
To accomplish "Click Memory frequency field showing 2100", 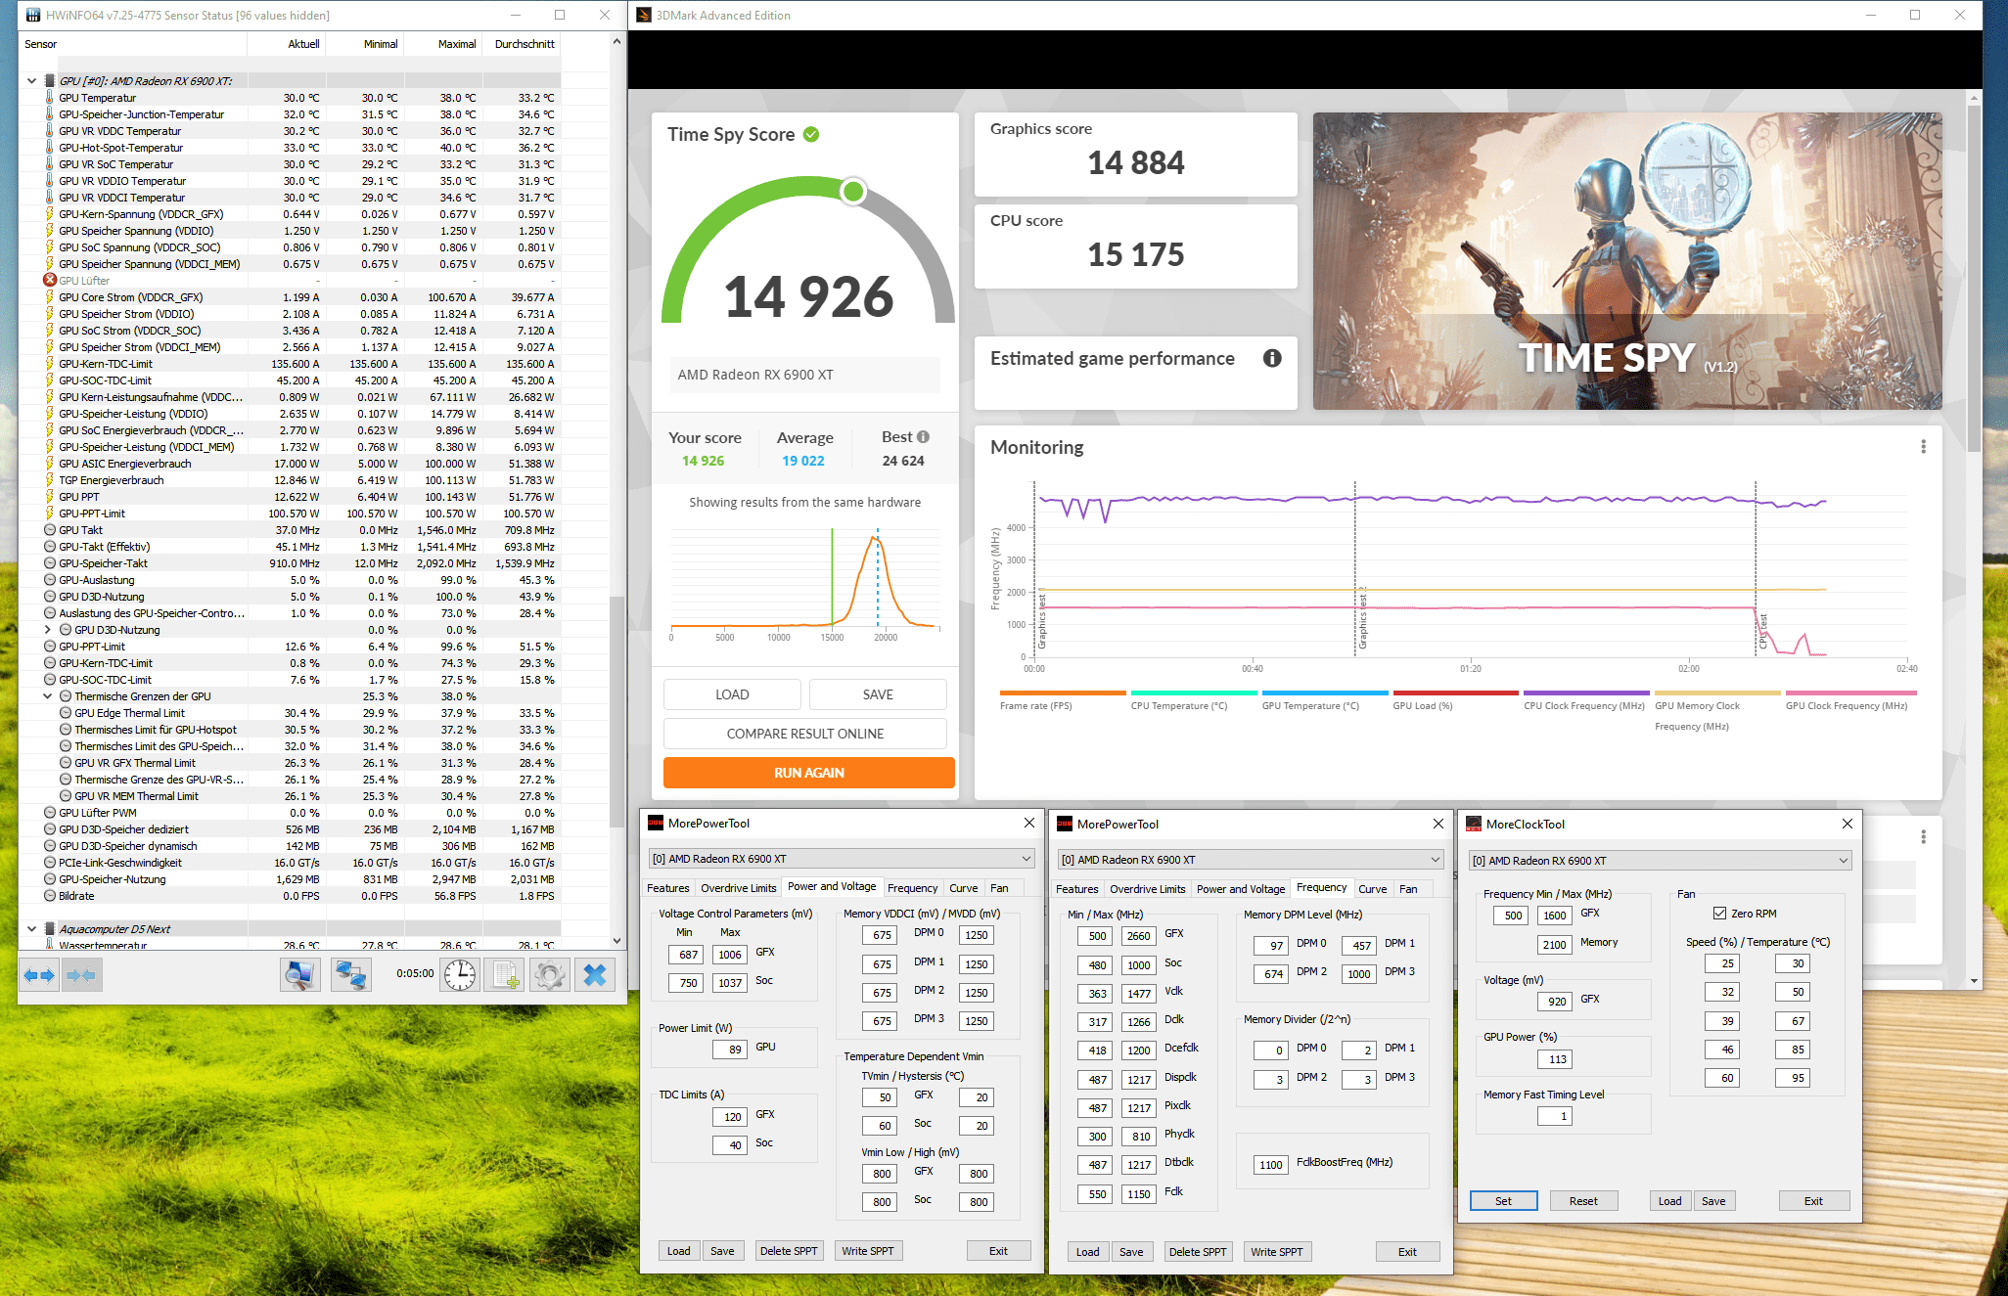I will [1555, 945].
